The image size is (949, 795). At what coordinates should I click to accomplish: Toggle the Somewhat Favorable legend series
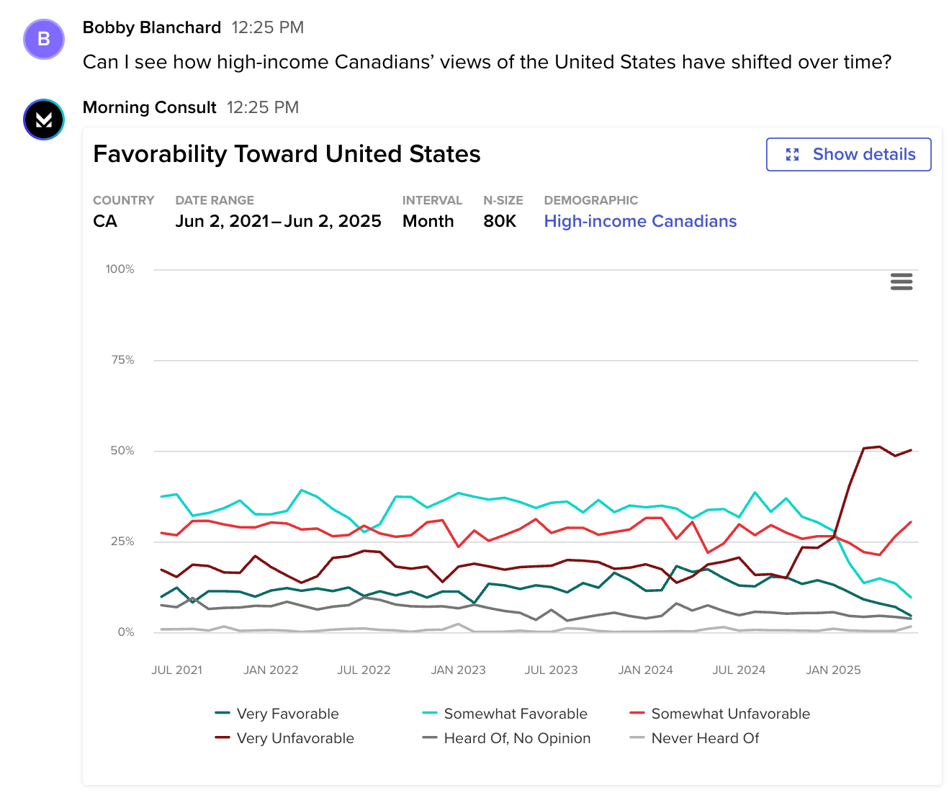tap(515, 714)
